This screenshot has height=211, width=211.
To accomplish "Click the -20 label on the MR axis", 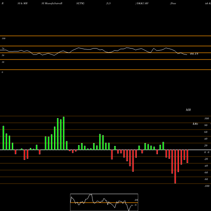I will click(x=206, y=159).
